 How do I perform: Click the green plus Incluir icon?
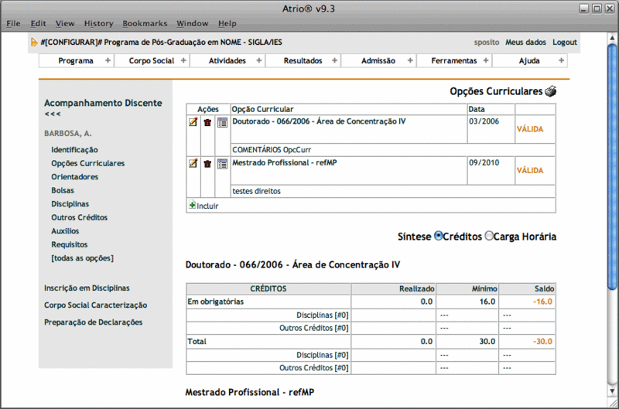(192, 206)
